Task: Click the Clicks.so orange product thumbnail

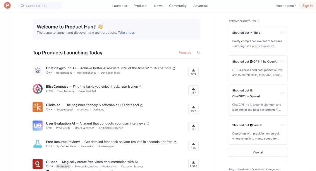Action: click(x=38, y=107)
